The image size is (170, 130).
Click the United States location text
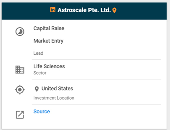[x=57, y=89]
